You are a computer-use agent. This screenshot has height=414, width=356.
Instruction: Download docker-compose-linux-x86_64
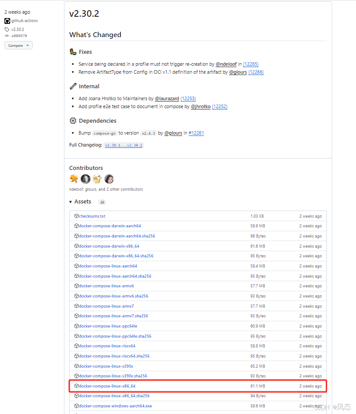coord(107,386)
